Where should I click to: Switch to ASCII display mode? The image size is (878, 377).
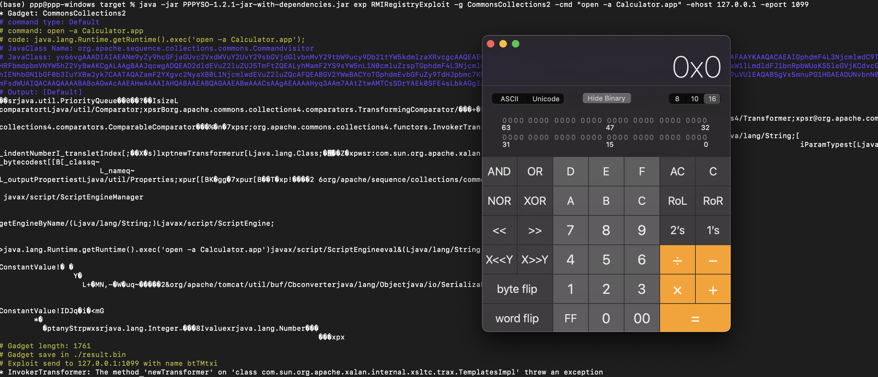point(509,99)
